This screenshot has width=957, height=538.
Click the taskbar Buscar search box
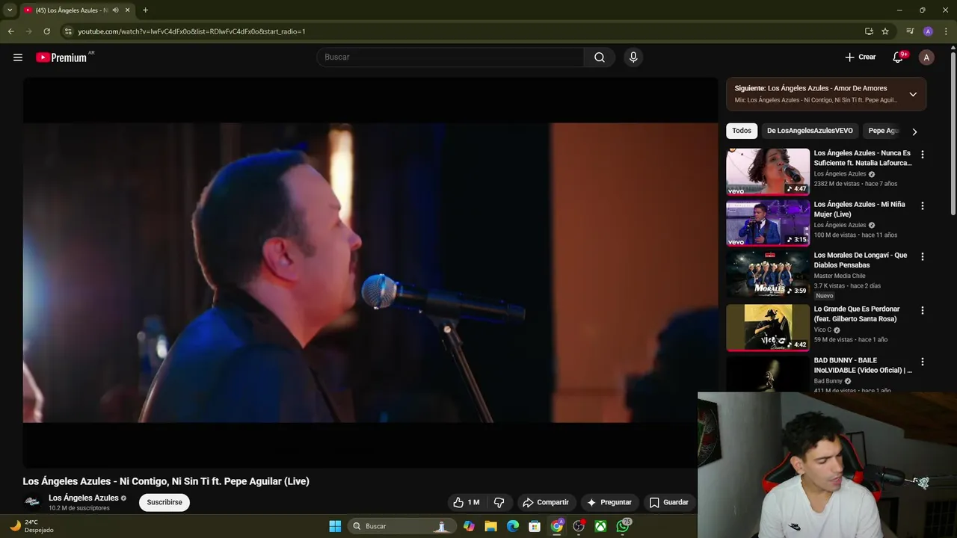401,526
